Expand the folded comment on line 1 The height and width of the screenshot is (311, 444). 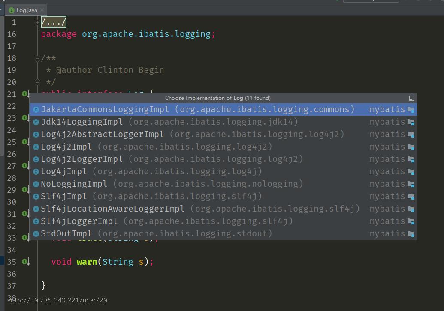click(x=37, y=22)
